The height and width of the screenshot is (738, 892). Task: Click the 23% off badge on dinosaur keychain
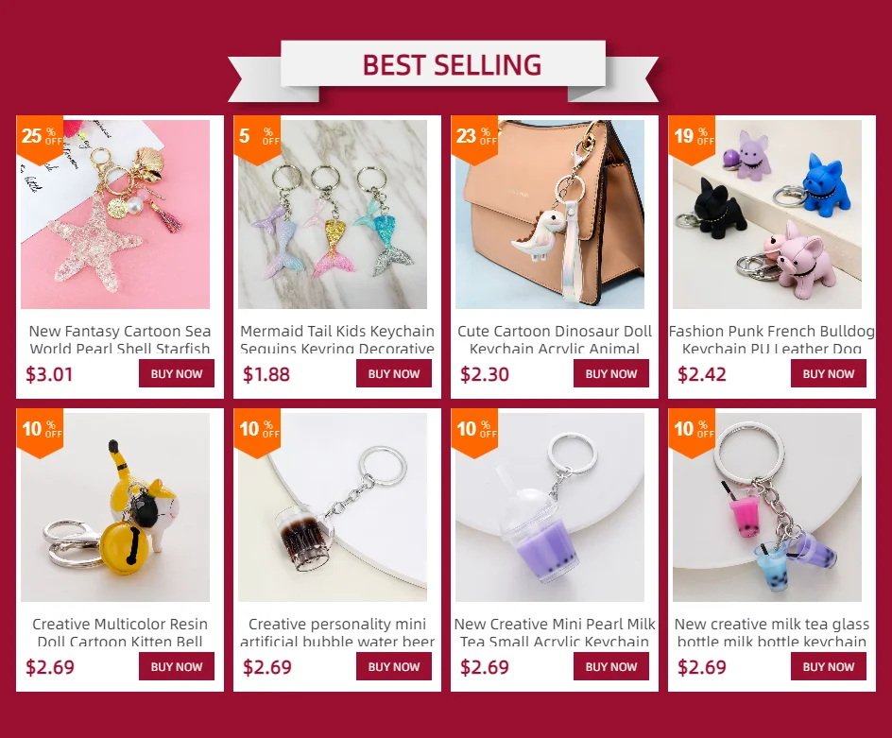click(x=474, y=140)
